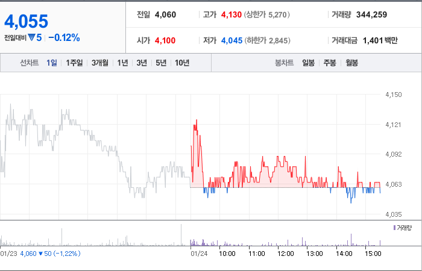Screen dimensions: 422x271
Task: Click the 봉차트 label
Action: [284, 63]
